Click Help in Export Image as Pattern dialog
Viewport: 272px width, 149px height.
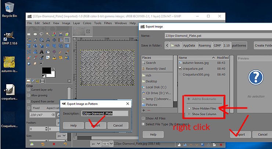click(x=73, y=126)
